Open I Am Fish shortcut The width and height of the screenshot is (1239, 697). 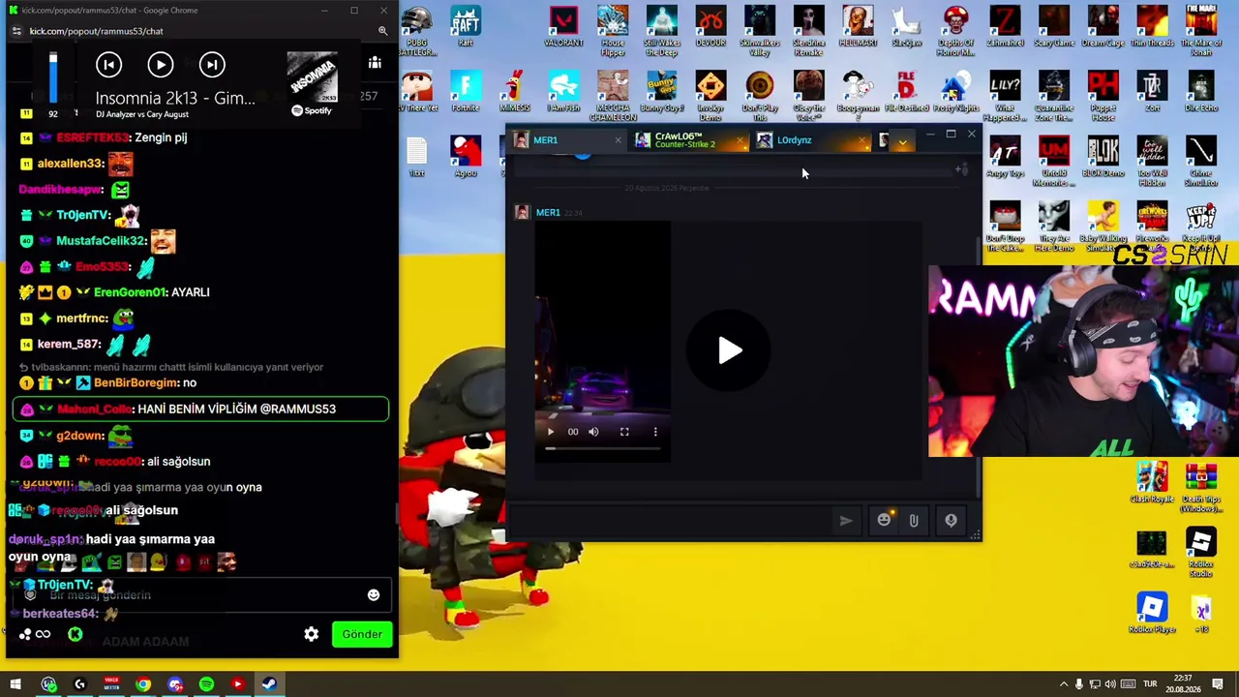tap(563, 92)
